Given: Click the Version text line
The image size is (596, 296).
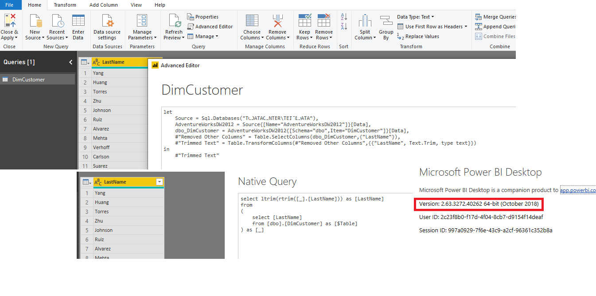Looking at the screenshot, I should coord(479,204).
